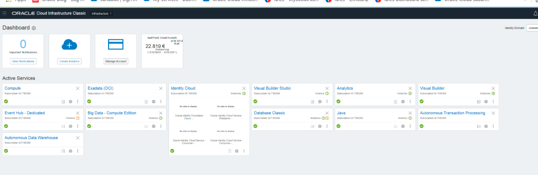
Task: Click the cloud plus Create Instance icon
Action: 69,45
